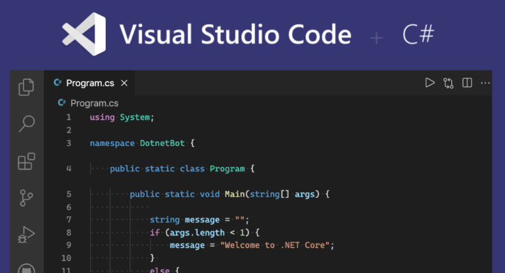Open the GitHub view in activity bar
This screenshot has width=505, height=273.
tap(26, 268)
